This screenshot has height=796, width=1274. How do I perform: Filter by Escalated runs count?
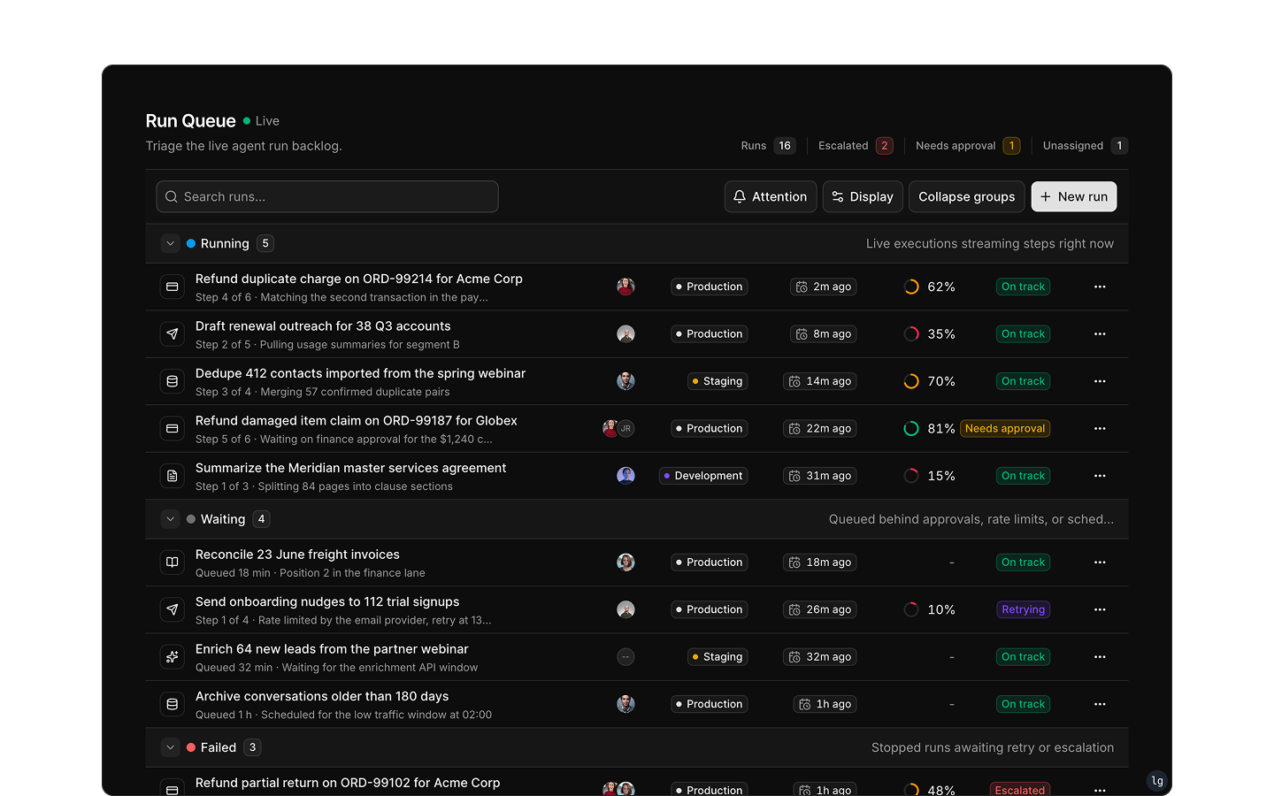pos(856,146)
